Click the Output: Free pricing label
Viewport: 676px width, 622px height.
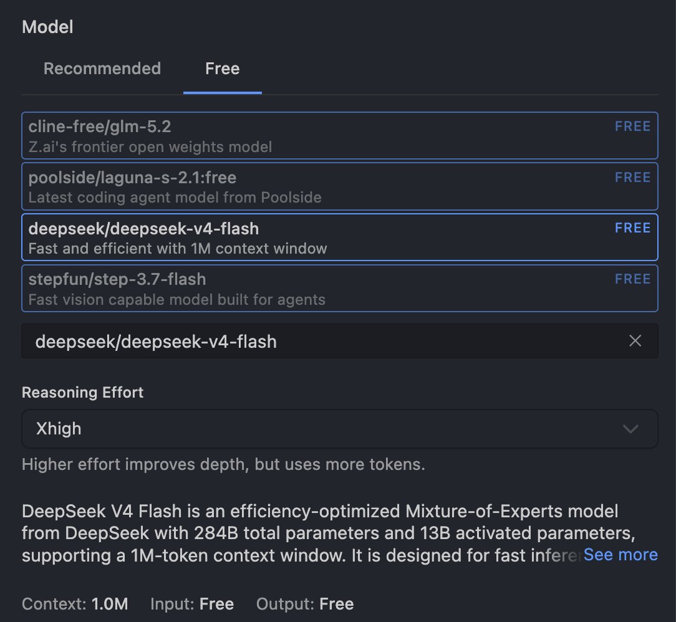point(305,604)
